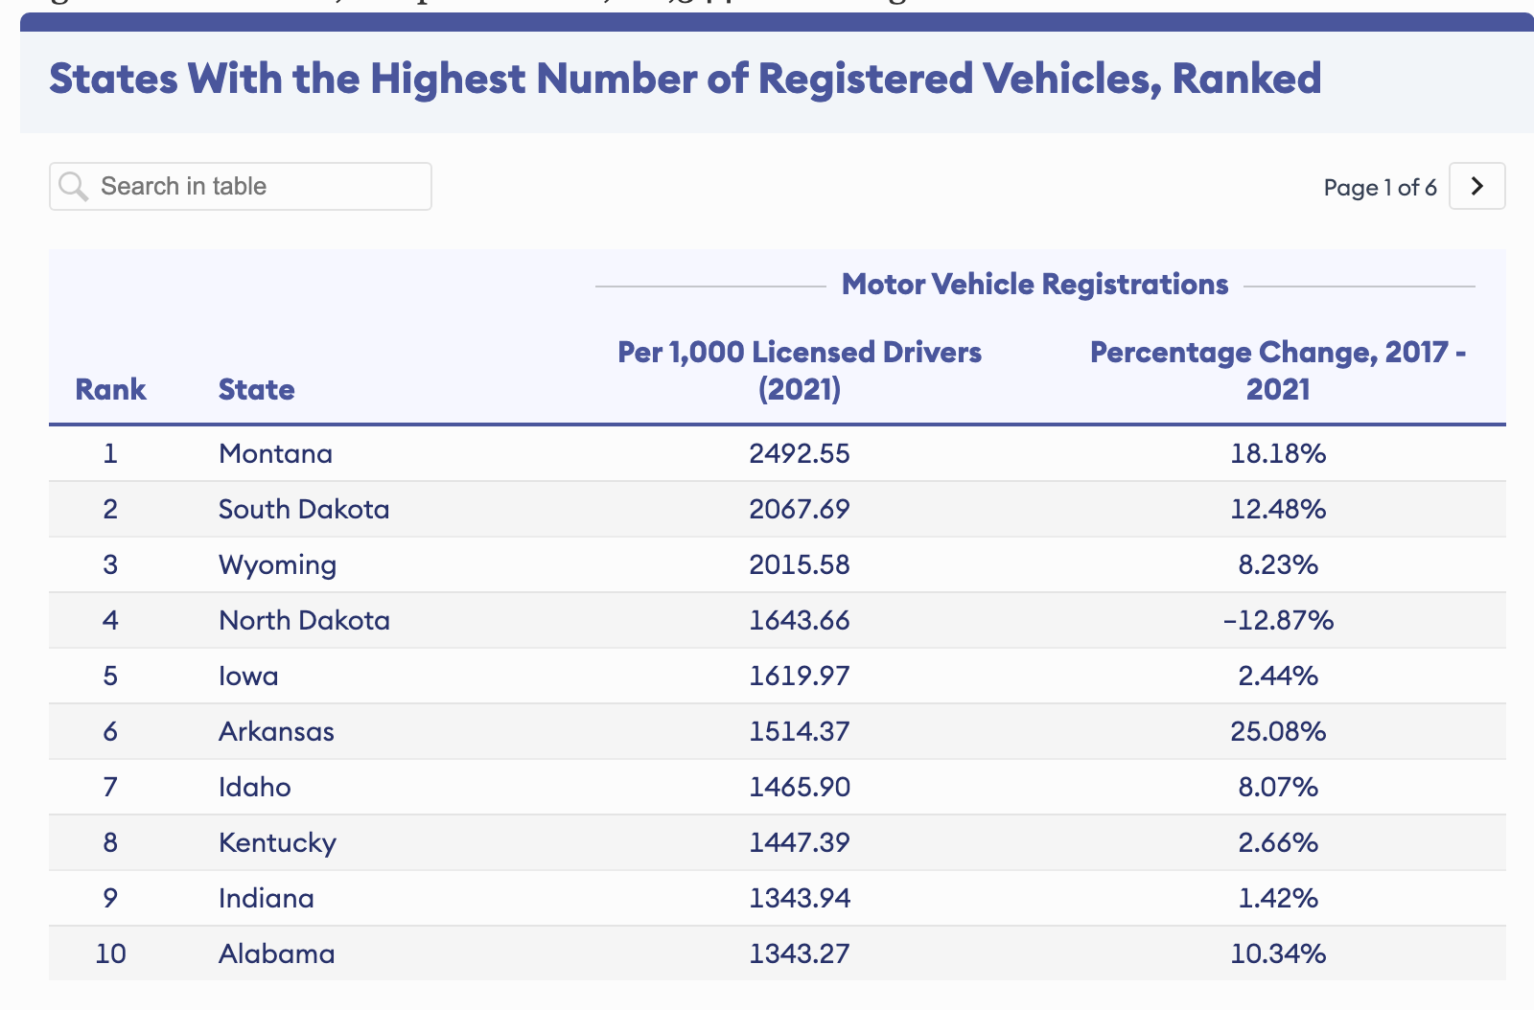Click Arkansas's 25.08% change cell

tap(1278, 731)
